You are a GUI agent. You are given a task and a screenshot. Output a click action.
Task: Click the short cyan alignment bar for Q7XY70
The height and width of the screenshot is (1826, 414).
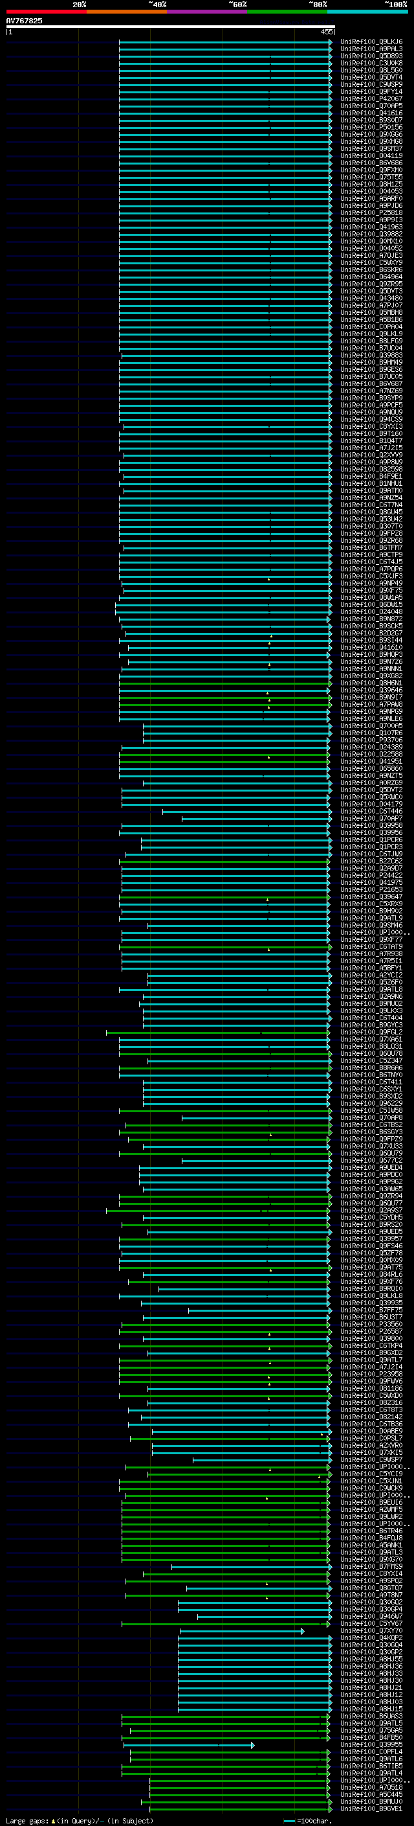click(x=242, y=1631)
